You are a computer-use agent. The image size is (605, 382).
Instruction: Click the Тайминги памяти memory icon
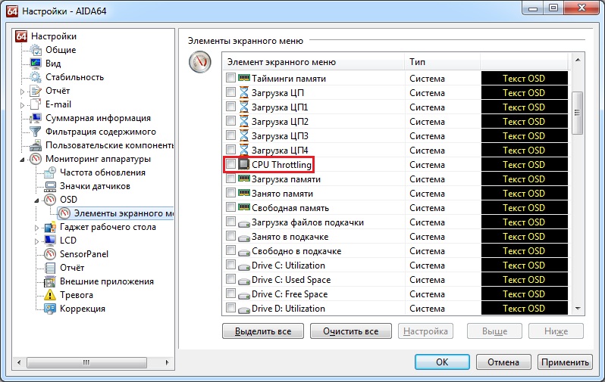[244, 79]
